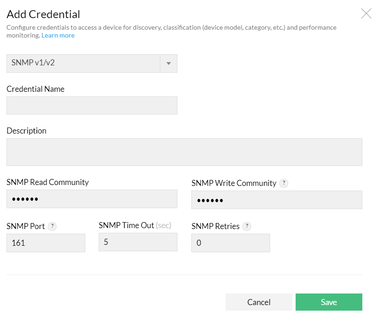Image resolution: width=379 pixels, height=319 pixels.
Task: Click the SNMP Write Community help icon
Action: pyautogui.click(x=284, y=183)
